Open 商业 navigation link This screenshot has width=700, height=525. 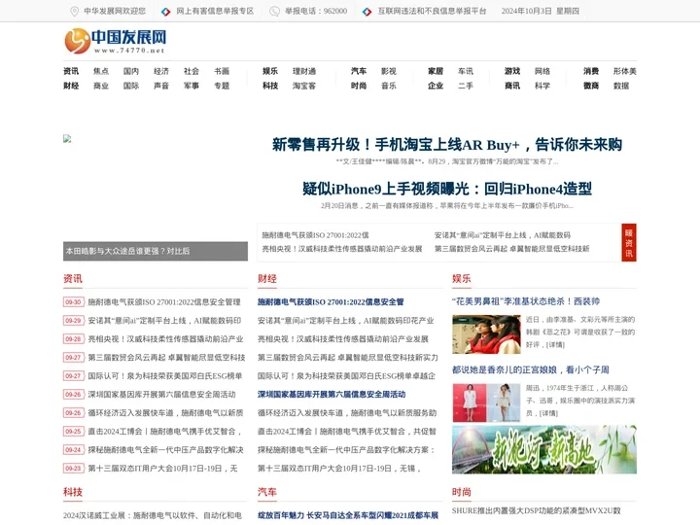pos(101,86)
